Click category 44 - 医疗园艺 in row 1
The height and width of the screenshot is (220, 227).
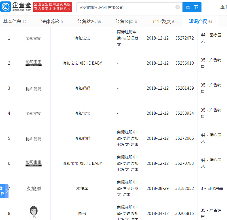211,38
